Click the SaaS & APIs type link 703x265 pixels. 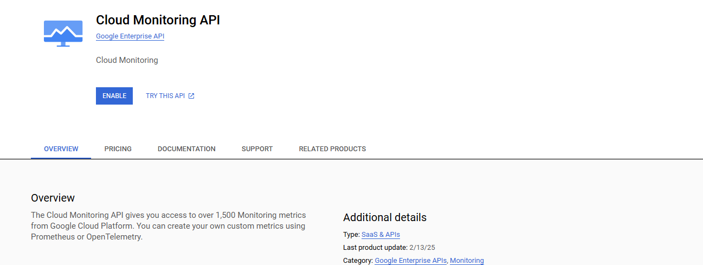point(380,235)
